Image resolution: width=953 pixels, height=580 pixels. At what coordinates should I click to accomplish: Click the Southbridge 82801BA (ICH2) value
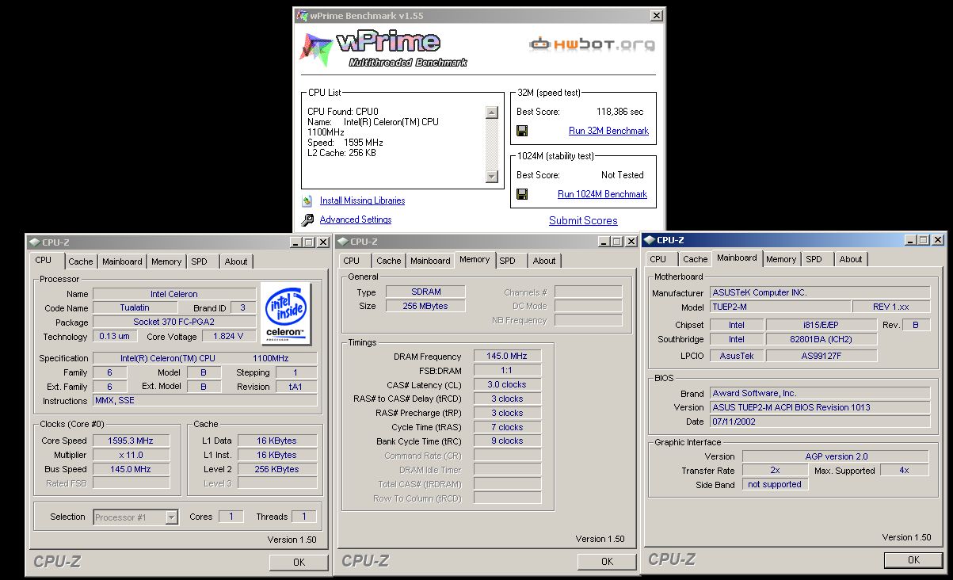[x=822, y=339]
